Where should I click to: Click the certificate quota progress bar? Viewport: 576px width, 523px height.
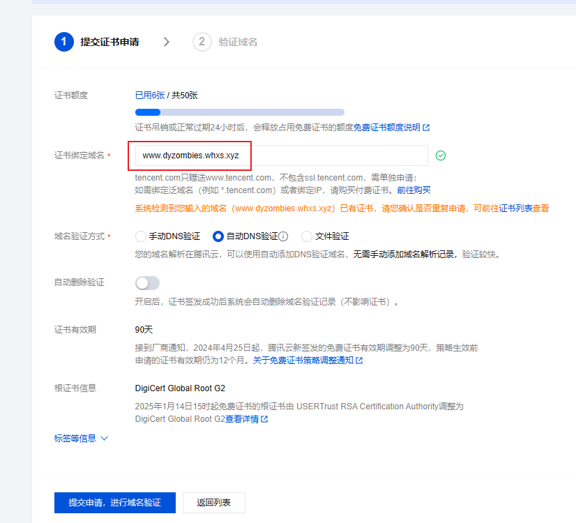(x=239, y=112)
